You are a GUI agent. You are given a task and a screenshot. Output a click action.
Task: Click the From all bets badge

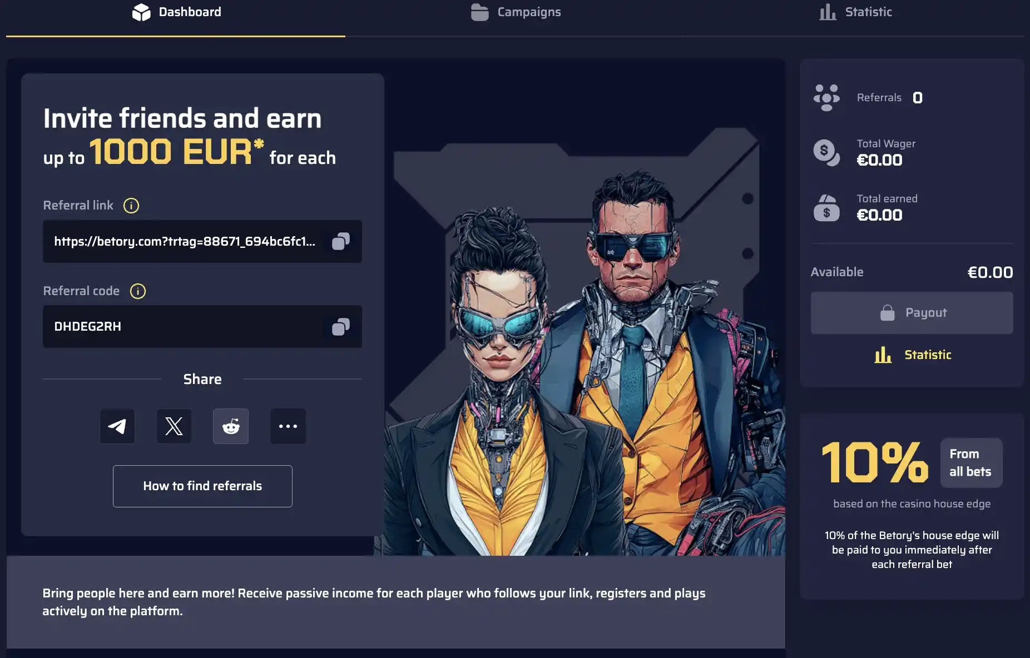point(971,463)
